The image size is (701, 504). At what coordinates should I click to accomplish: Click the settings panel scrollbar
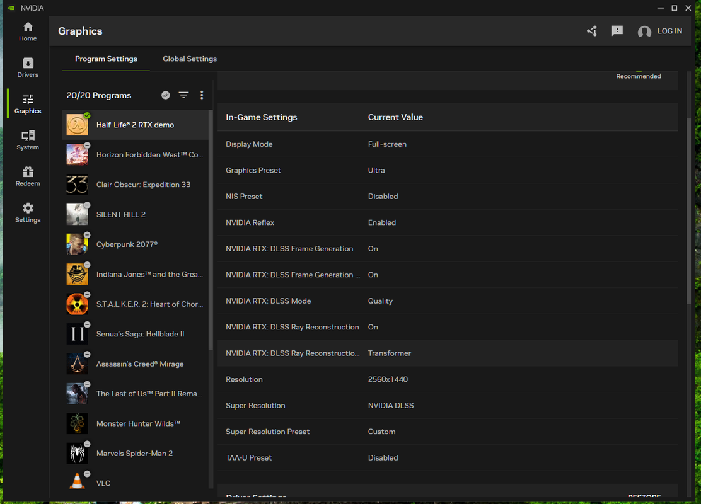pyautogui.click(x=689, y=210)
